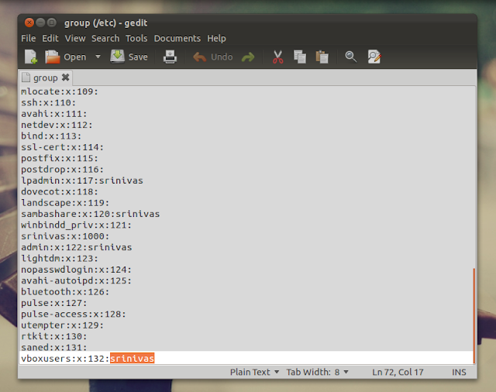Click the Undo arrow icon
Viewport: 496px width, 392px height.
[200, 57]
